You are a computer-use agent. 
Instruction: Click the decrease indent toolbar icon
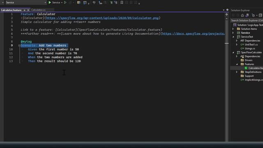111,2
